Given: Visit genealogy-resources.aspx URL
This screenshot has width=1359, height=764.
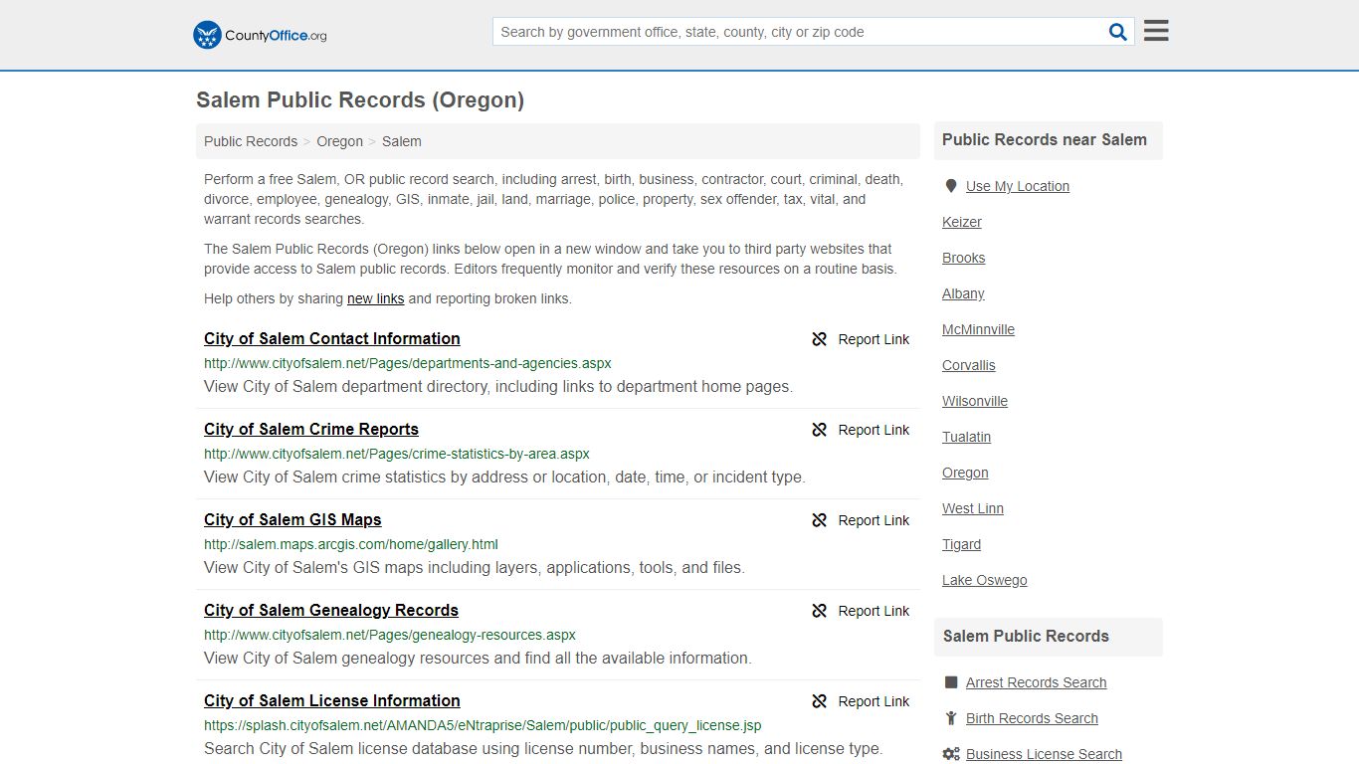Looking at the screenshot, I should pyautogui.click(x=390, y=635).
